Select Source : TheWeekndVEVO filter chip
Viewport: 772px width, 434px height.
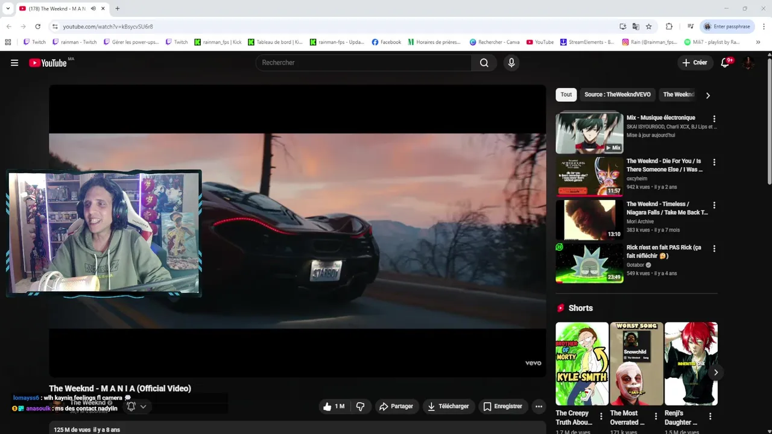click(618, 95)
